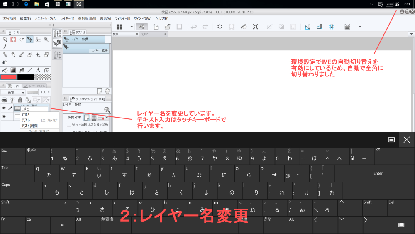Enable クリック位置にある対象を移動 checkbox
Viewport: 415px width, 234px height.
pyautogui.click(x=69, y=125)
